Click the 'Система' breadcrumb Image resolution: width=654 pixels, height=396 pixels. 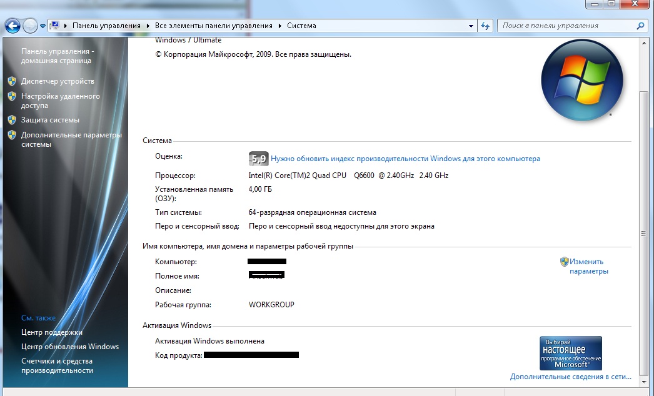pos(301,26)
